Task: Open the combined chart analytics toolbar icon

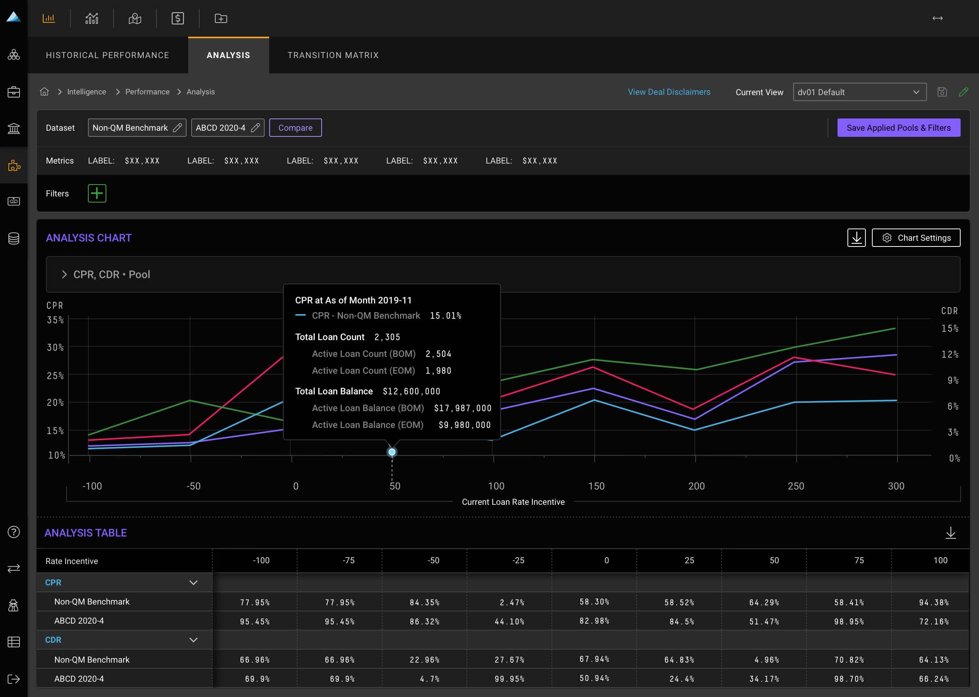Action: pos(91,18)
